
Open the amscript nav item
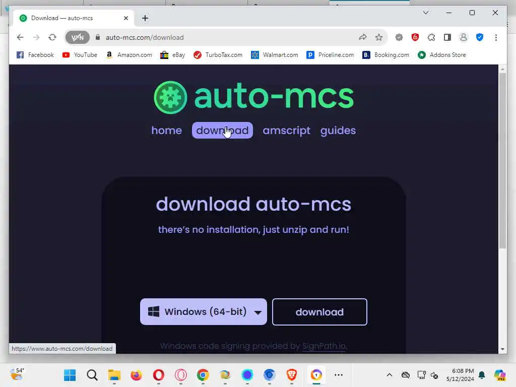(x=286, y=131)
